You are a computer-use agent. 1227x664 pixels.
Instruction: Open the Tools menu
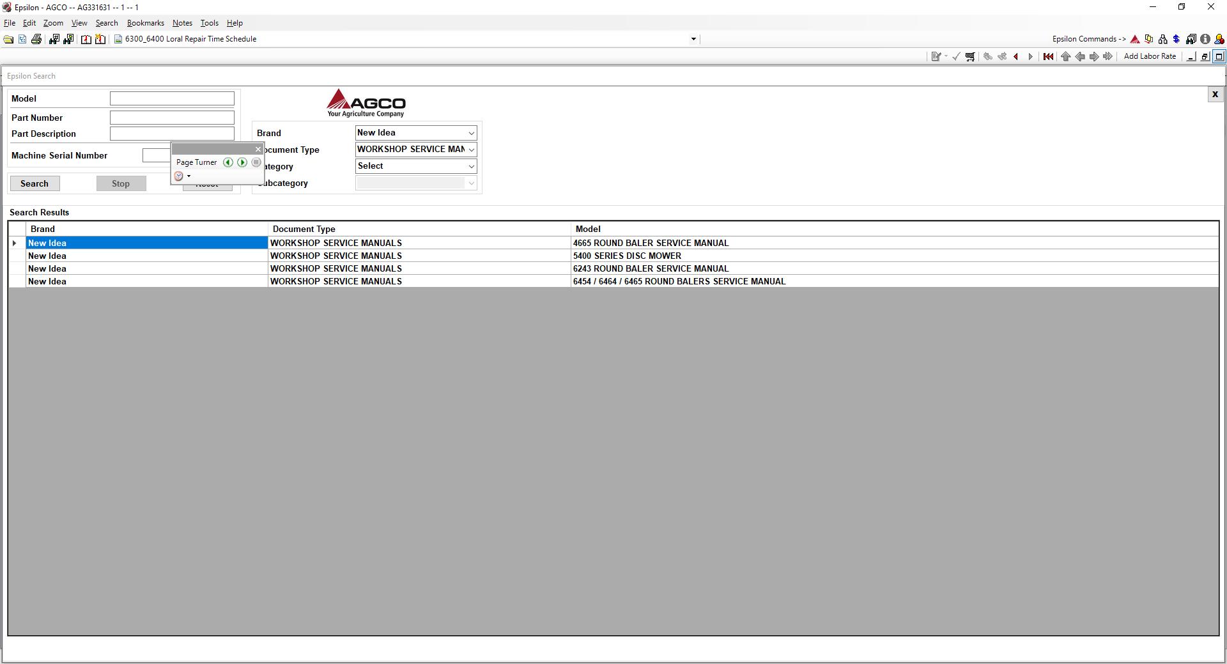pyautogui.click(x=209, y=23)
